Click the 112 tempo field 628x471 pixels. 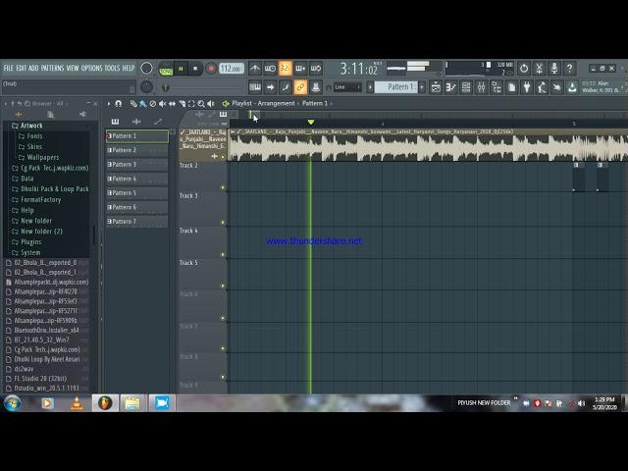(232, 69)
